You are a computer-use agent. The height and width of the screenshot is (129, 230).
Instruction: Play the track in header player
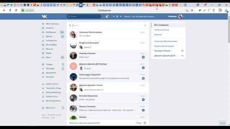pyautogui.click(x=117, y=16)
